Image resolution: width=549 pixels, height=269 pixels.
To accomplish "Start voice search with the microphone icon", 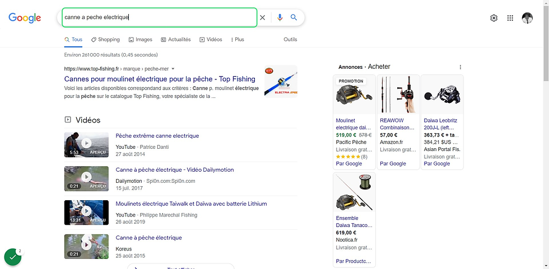I will click(280, 17).
